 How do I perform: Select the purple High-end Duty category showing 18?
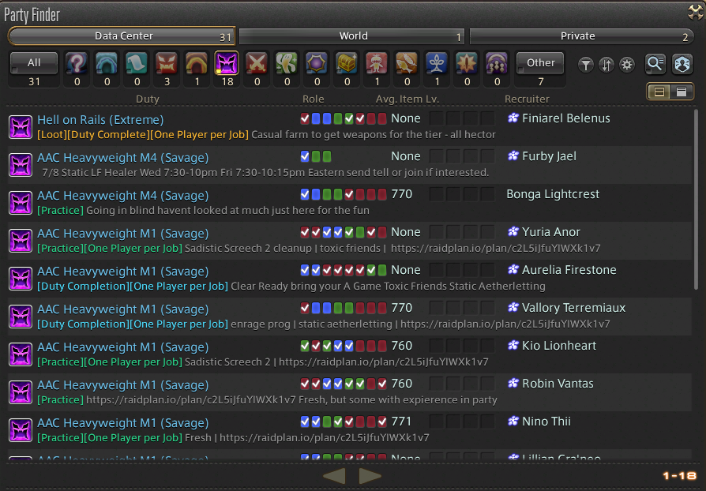tap(227, 63)
